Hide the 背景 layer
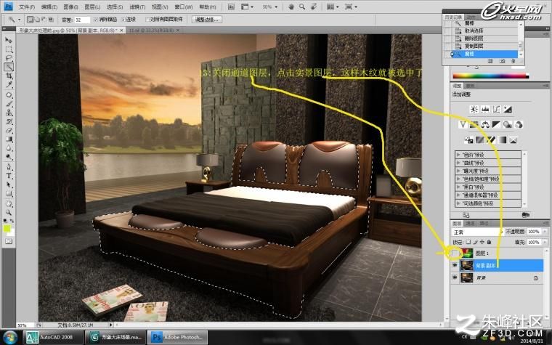Viewport: 552px width, 345px height. coord(455,277)
